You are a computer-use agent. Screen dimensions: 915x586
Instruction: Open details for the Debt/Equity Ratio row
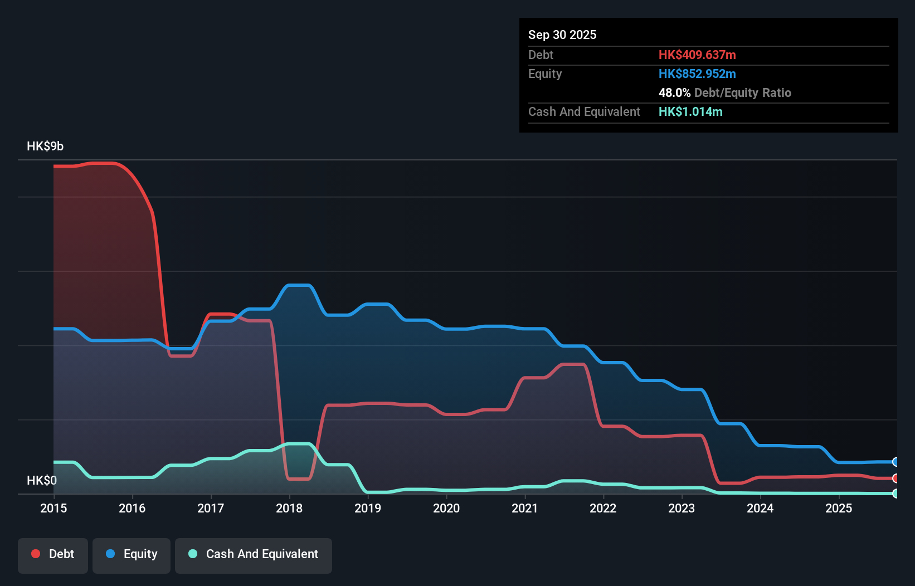click(x=725, y=92)
